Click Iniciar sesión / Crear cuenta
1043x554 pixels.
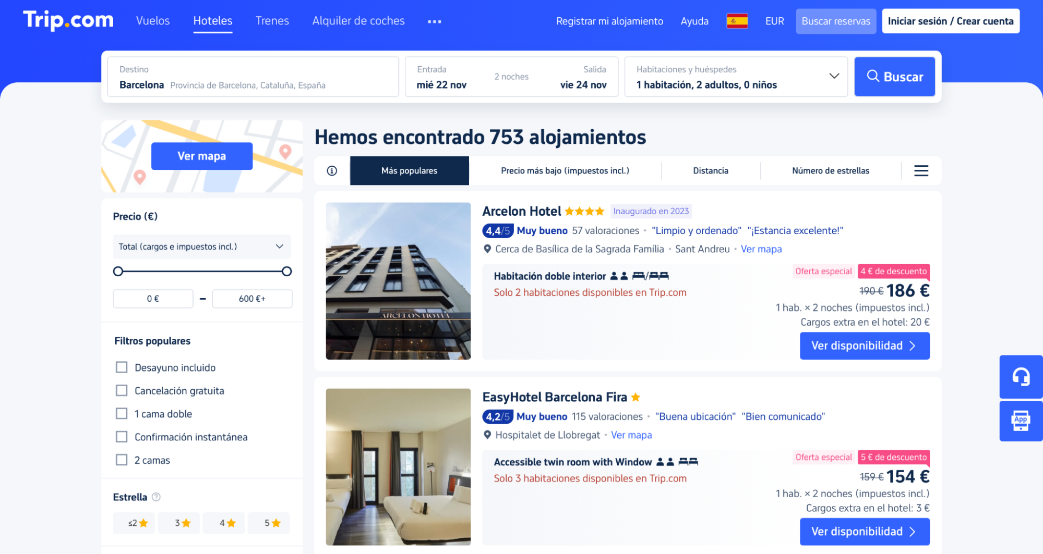(x=951, y=21)
